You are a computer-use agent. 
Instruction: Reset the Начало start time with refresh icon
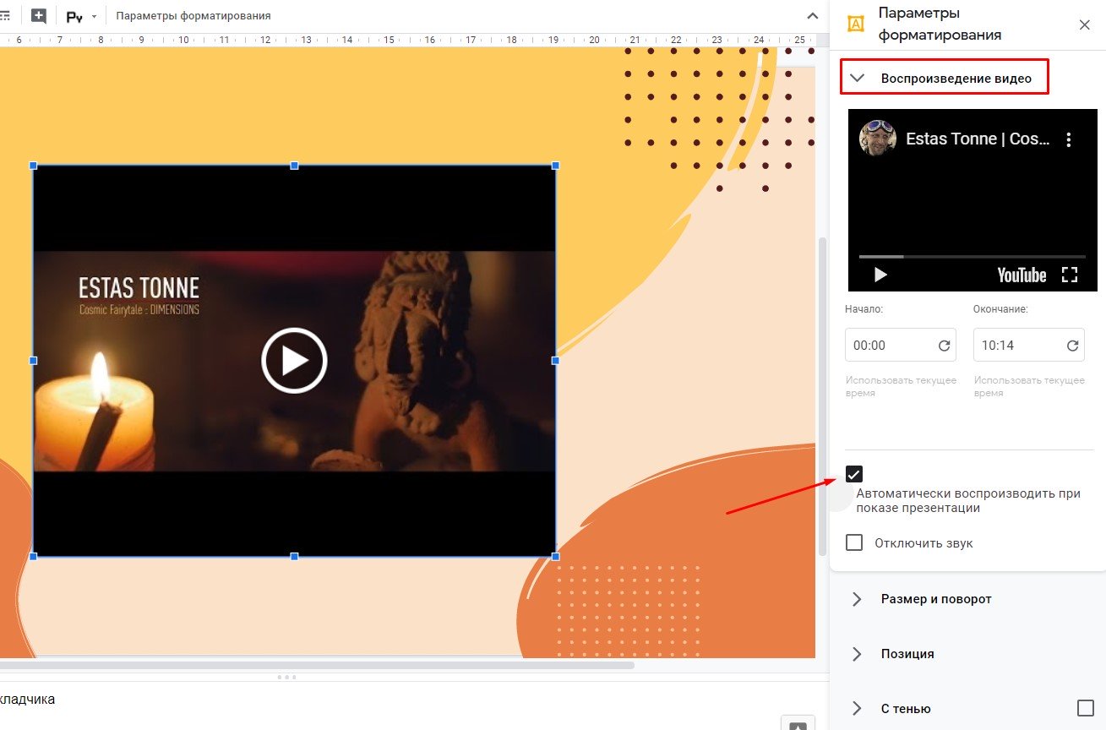tap(944, 346)
